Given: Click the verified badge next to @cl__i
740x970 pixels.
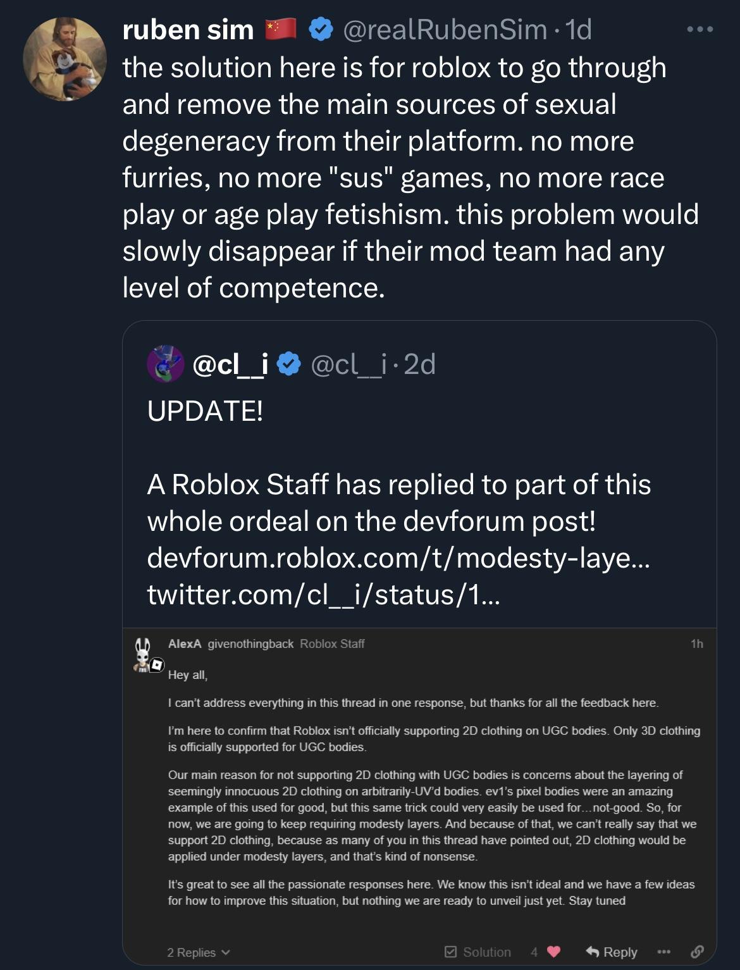Looking at the screenshot, I should coord(289,364).
